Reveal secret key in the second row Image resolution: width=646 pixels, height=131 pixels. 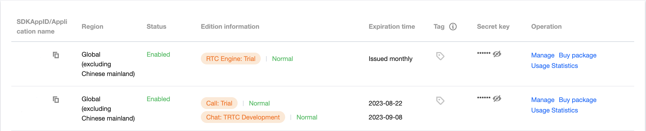tap(497, 99)
